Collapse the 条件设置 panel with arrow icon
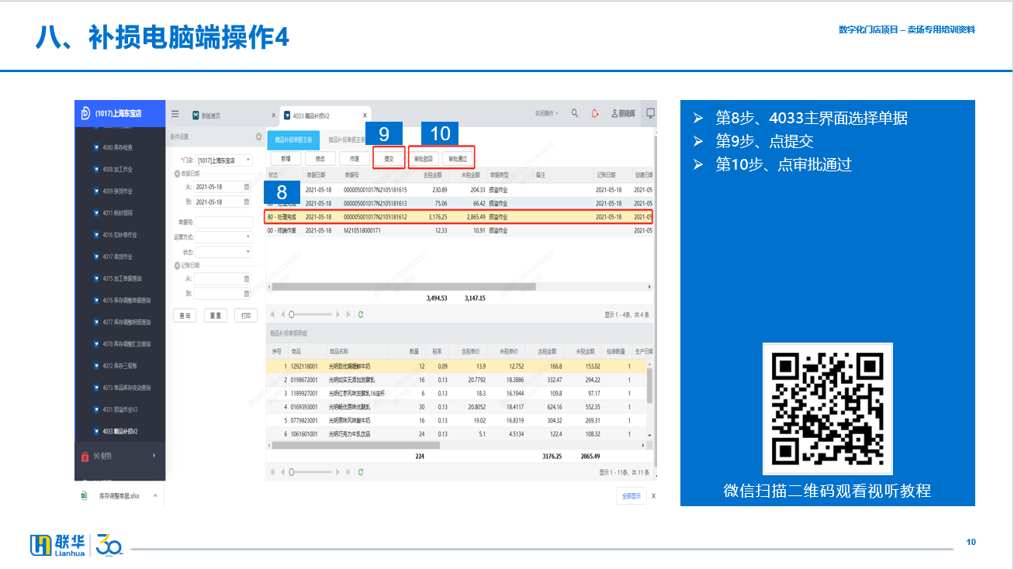 click(x=259, y=136)
